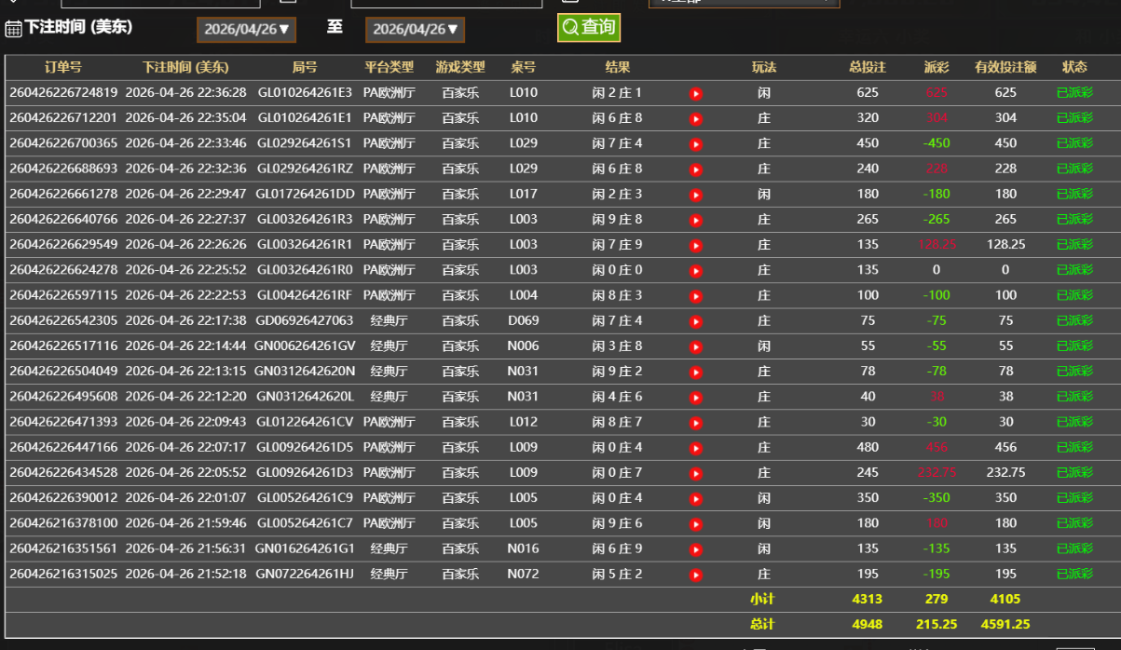Click subtotal valid bet 4105
The image size is (1121, 650).
[x=1005, y=599]
